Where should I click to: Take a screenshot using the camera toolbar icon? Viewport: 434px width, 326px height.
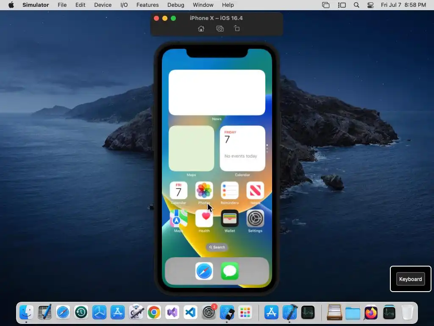point(220,28)
